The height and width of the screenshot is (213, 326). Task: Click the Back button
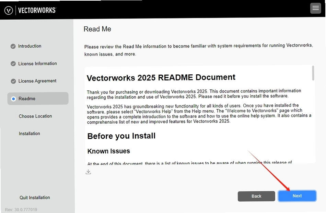click(x=256, y=196)
